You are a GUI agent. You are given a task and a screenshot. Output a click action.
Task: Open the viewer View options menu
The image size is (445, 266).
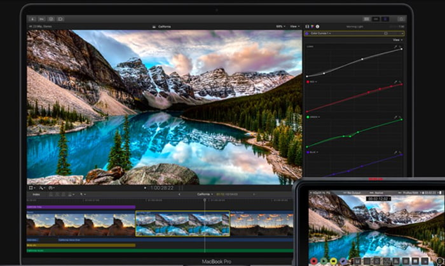click(x=294, y=26)
